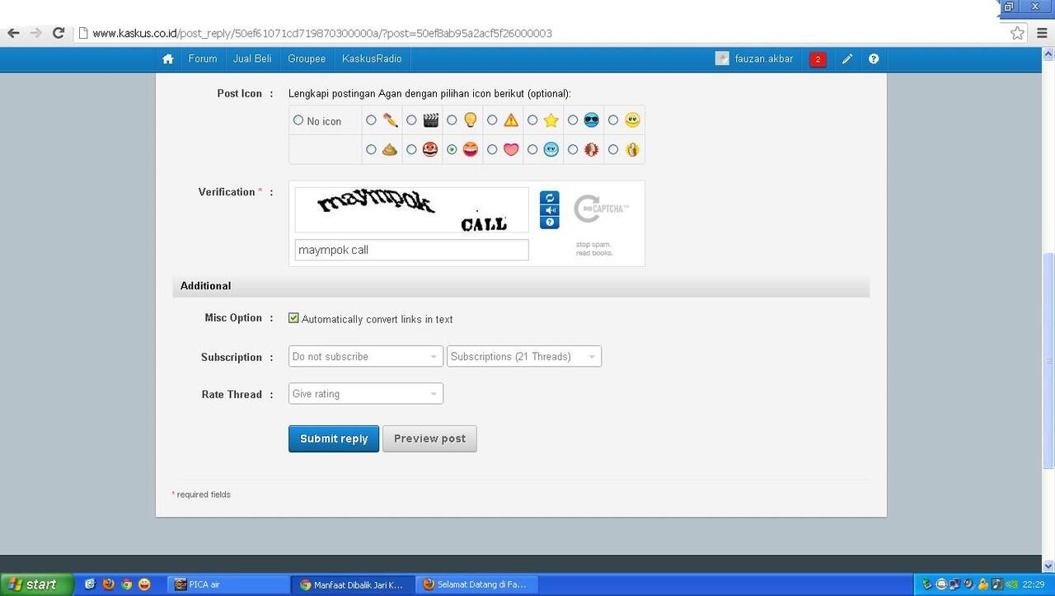Switch to Selamat Datang di Fa taskbar window

coord(477,584)
